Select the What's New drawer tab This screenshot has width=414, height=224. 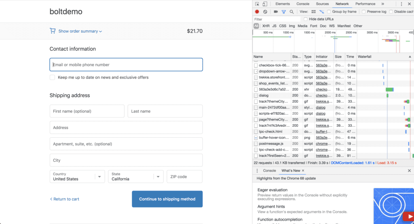[291, 170]
